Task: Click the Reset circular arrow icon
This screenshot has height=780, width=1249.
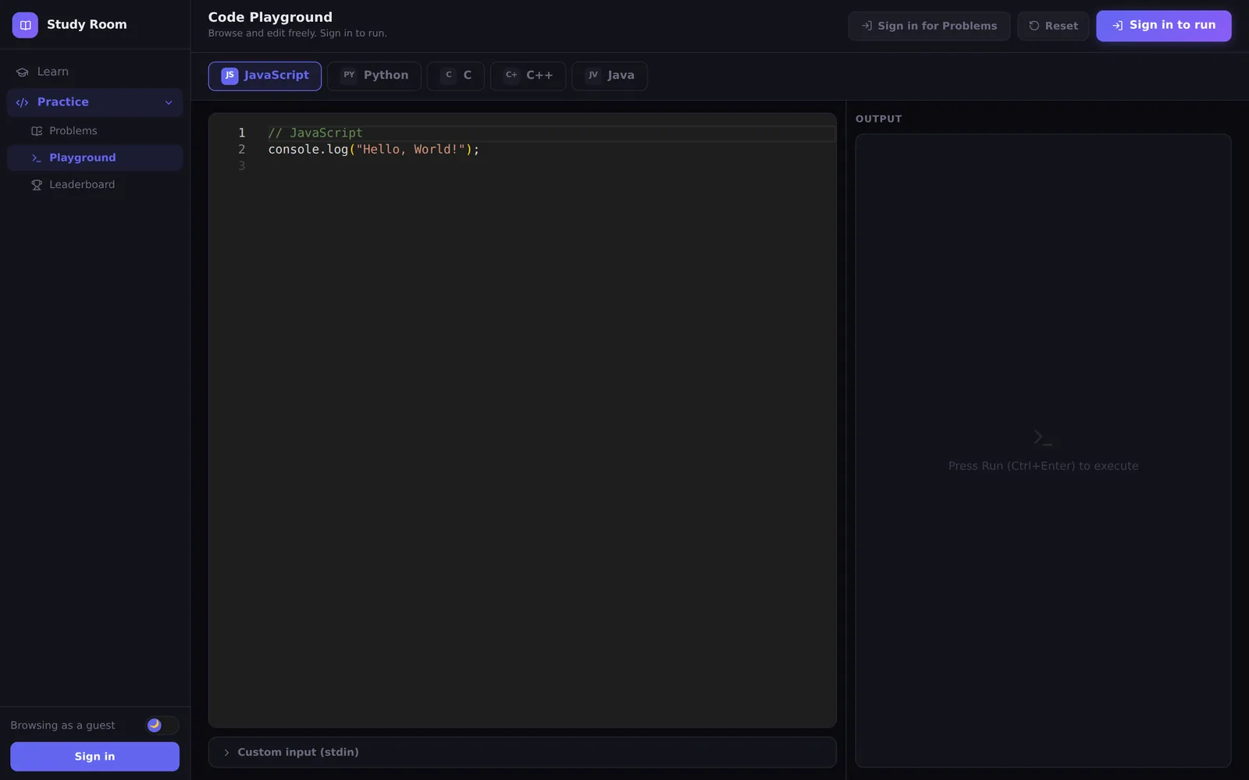Action: click(1034, 26)
